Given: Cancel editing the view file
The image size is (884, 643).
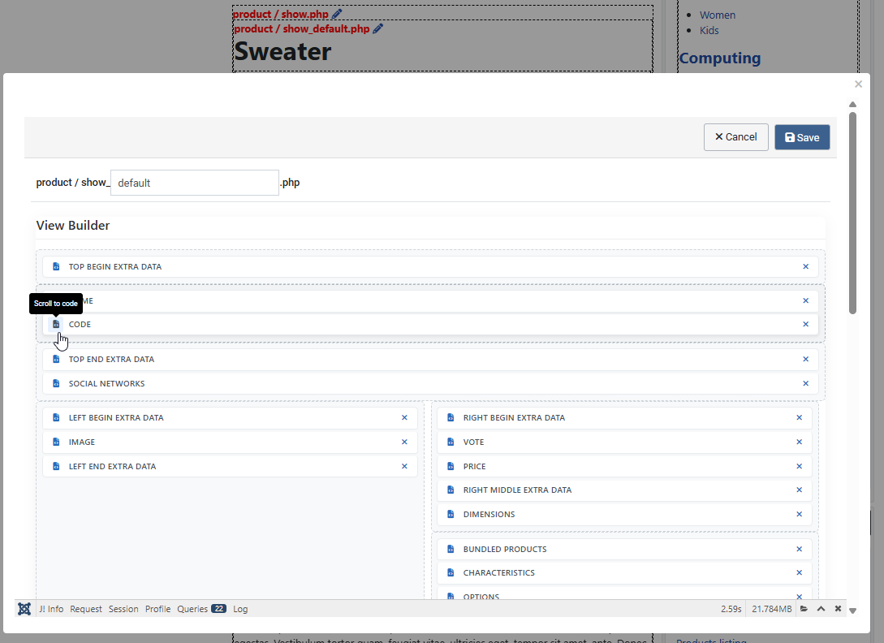Looking at the screenshot, I should tap(735, 137).
